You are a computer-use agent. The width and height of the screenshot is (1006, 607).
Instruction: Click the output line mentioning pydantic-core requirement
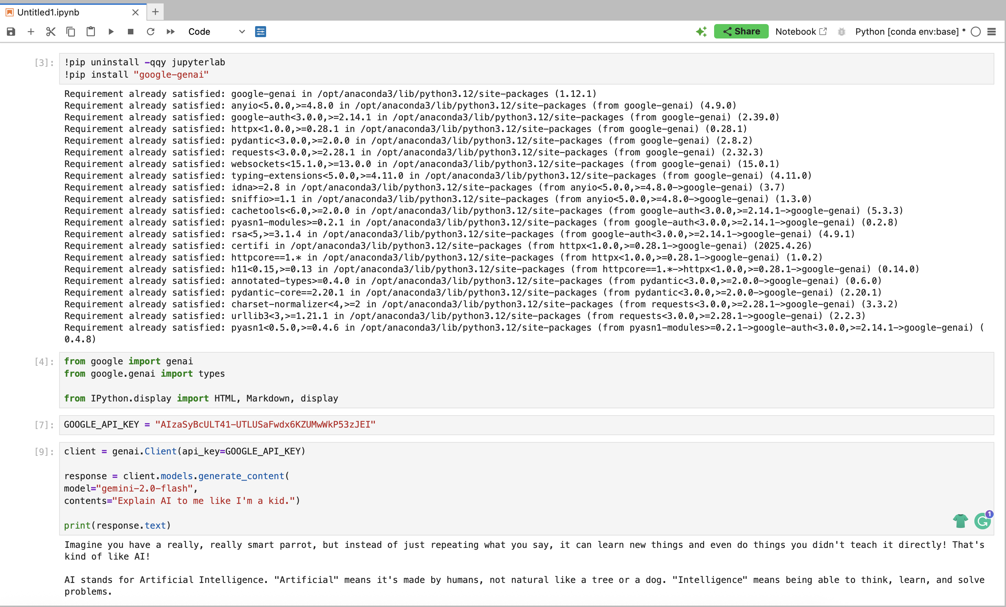473,293
